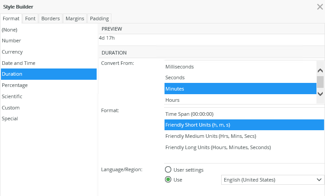Close the Style Builder dialog

point(319,6)
